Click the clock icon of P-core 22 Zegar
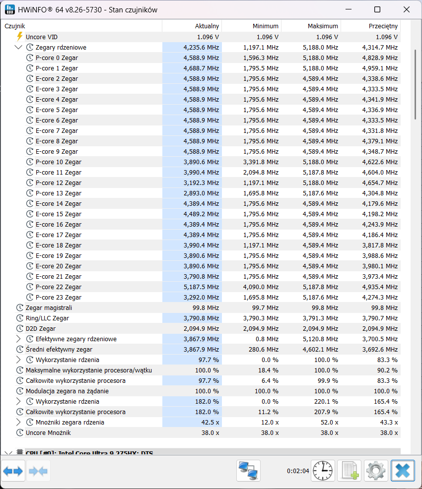422x489 pixels. (x=30, y=287)
